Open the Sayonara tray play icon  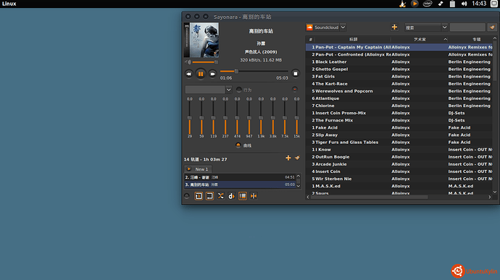pyautogui.click(x=414, y=4)
